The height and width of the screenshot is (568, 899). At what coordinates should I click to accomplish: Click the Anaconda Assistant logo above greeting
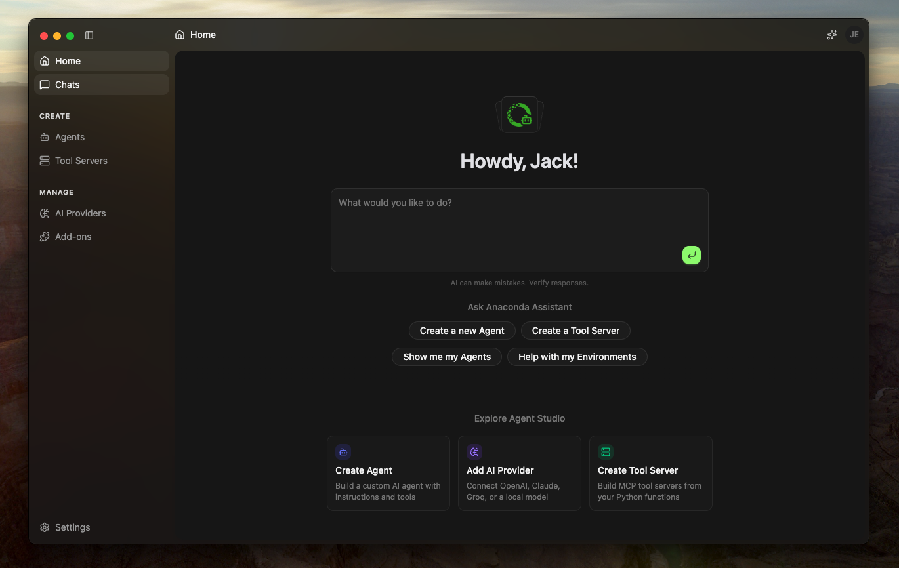[520, 115]
